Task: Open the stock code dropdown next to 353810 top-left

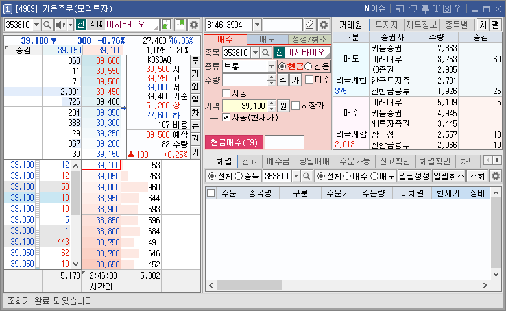Action: coord(36,25)
